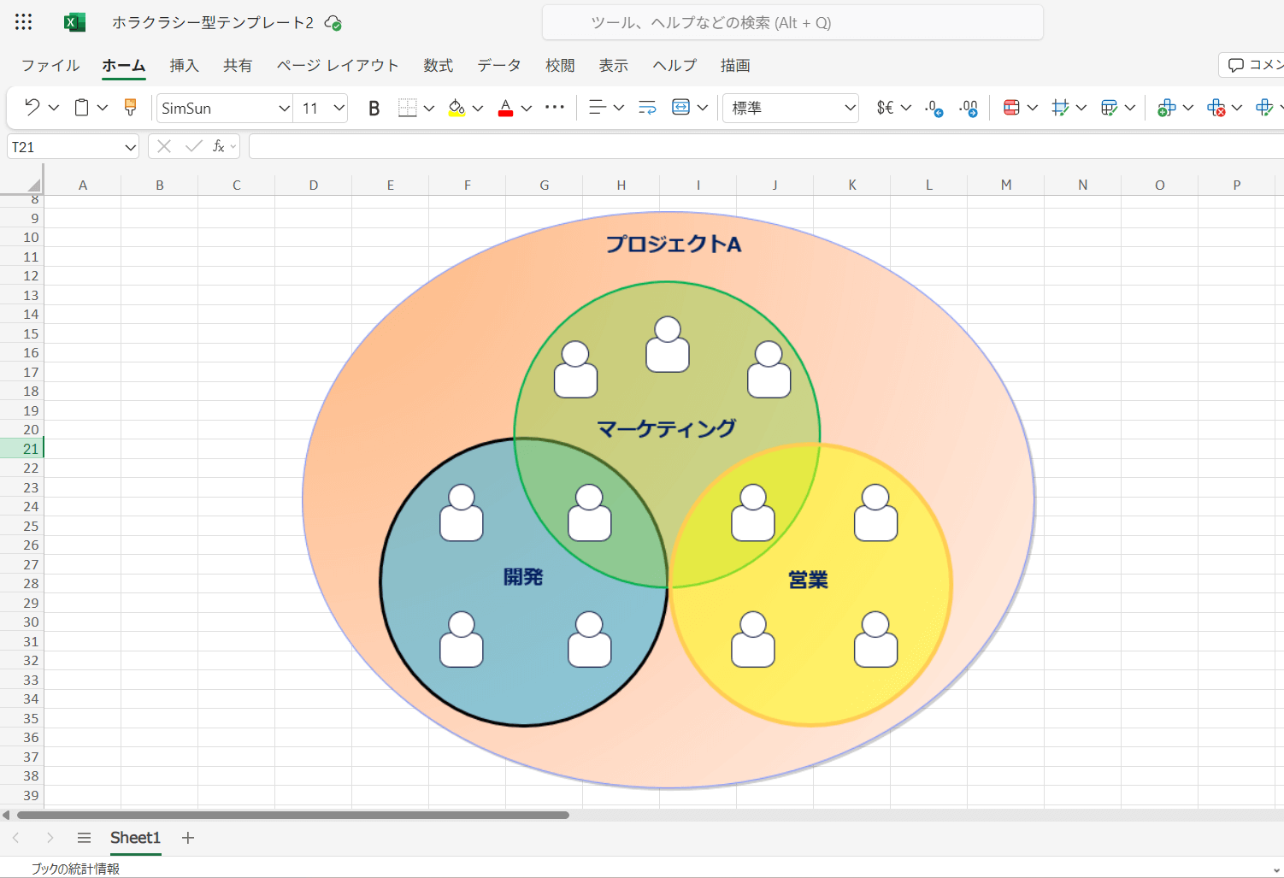Click the Insert cells icon
Screen dimensions: 1284x878
pyautogui.click(x=1166, y=108)
